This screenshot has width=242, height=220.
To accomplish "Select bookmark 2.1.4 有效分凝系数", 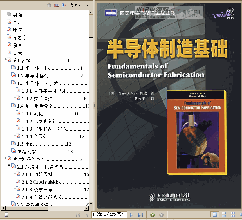I will (55, 197).
